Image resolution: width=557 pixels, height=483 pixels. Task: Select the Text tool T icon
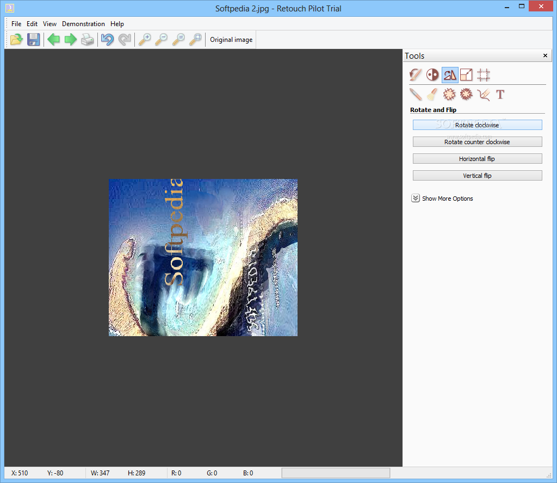pos(500,95)
